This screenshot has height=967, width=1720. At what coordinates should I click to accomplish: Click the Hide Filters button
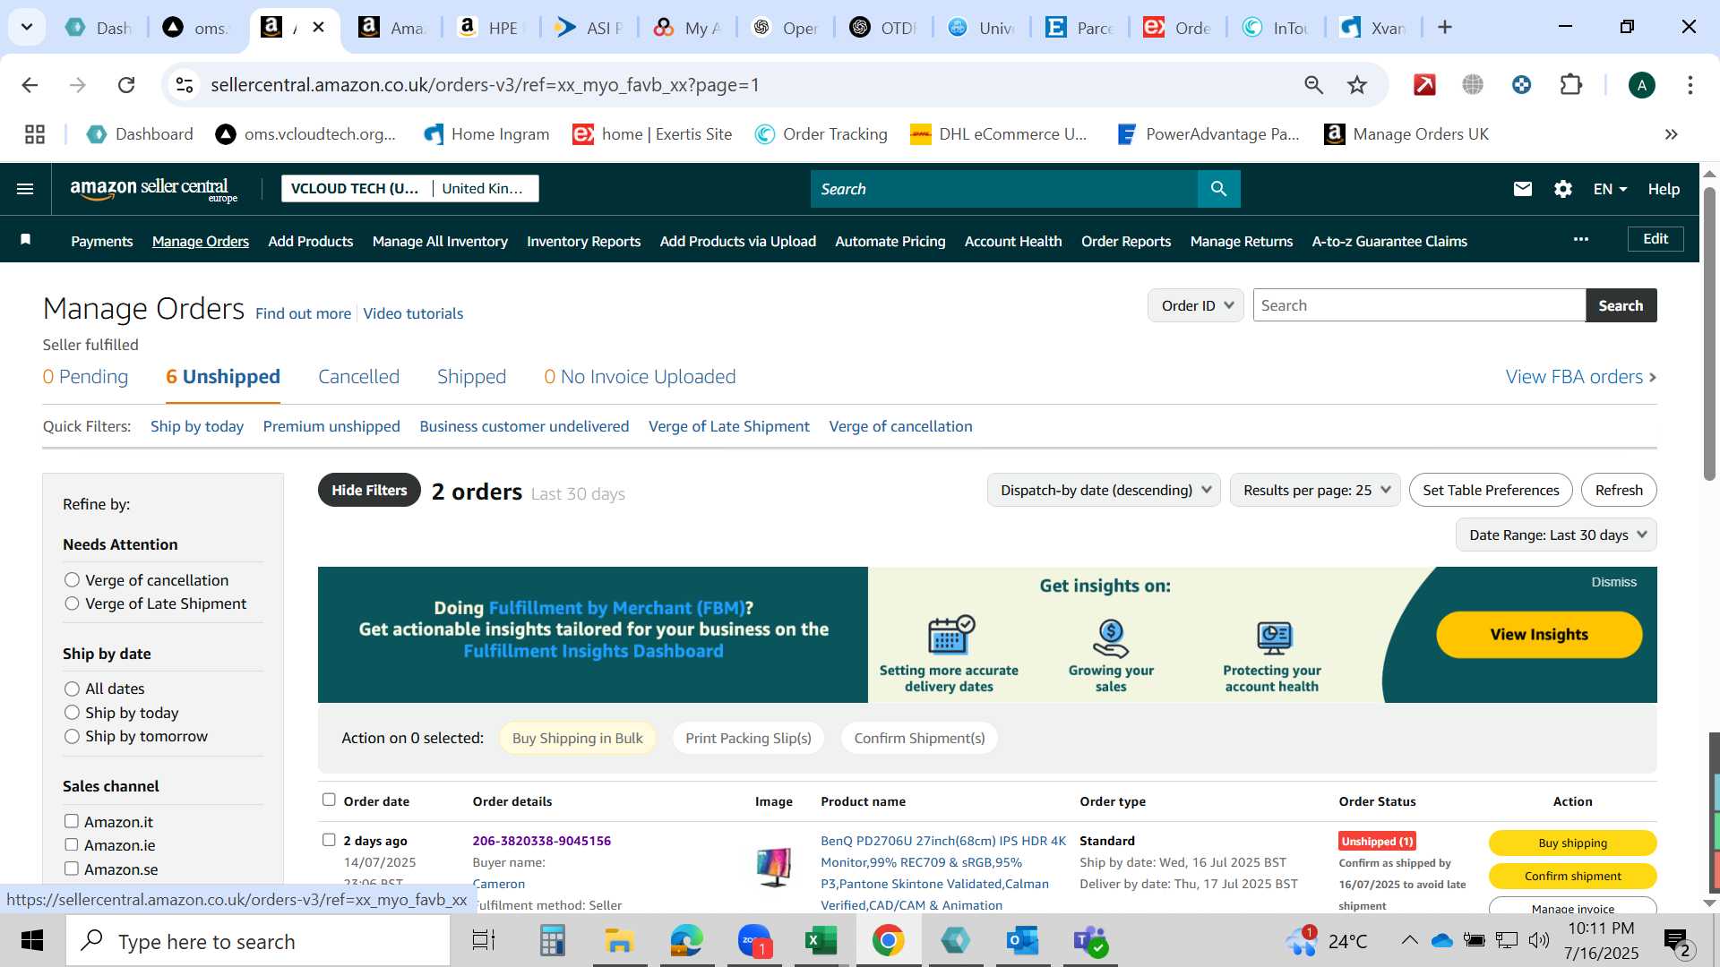click(369, 490)
